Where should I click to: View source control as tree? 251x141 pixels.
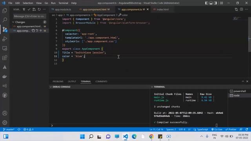coord(24,9)
